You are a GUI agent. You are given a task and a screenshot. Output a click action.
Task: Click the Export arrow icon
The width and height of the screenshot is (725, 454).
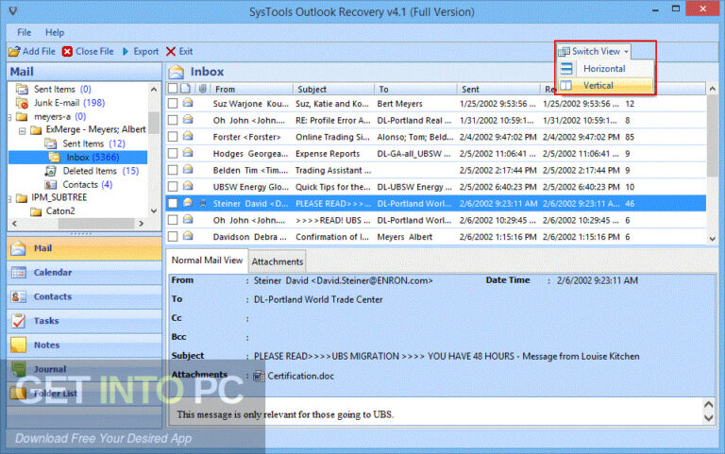click(126, 51)
